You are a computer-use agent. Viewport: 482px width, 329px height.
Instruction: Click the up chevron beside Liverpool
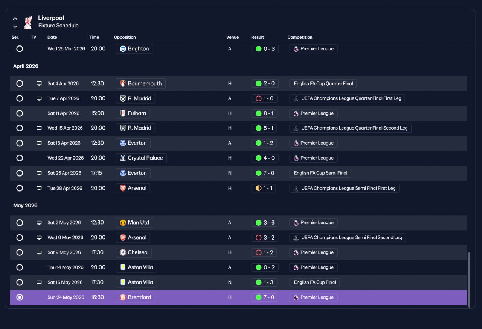[15, 18]
